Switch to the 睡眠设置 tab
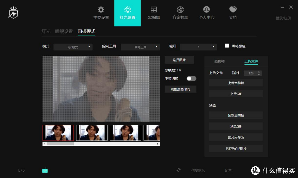 [x=64, y=31]
